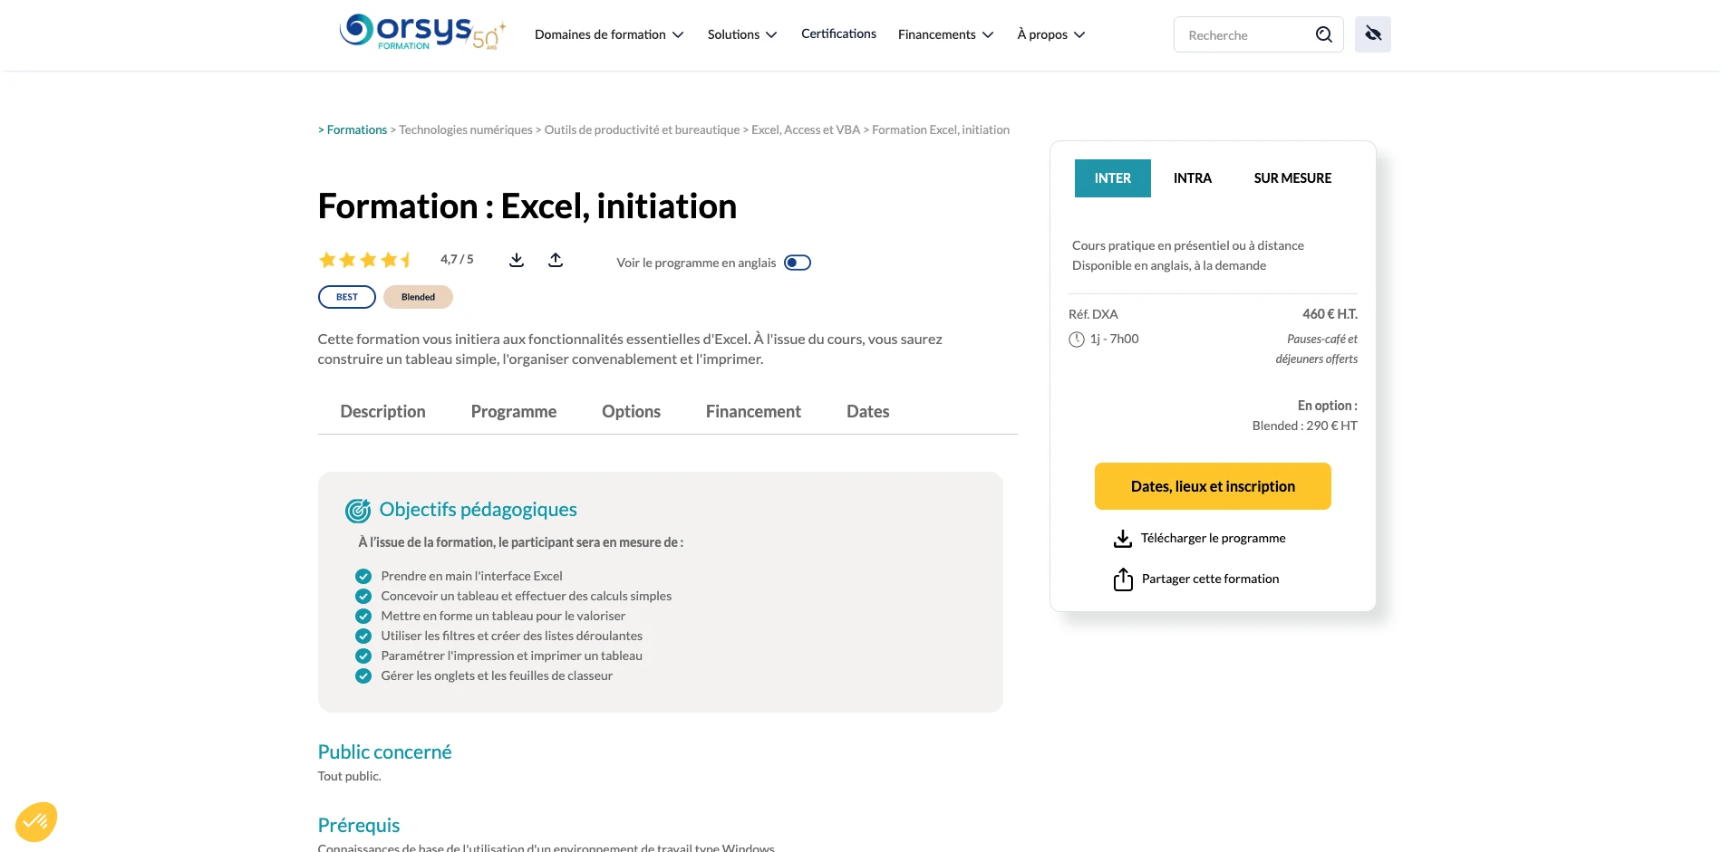The width and height of the screenshot is (1722, 852).
Task: Click the Orsys Formation logo
Action: pos(421,33)
